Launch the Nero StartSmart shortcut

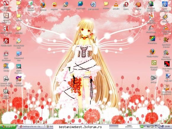tap(6, 54)
